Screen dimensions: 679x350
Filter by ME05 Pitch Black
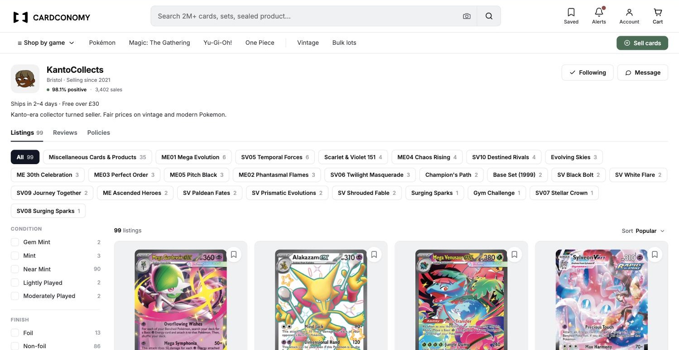197,175
